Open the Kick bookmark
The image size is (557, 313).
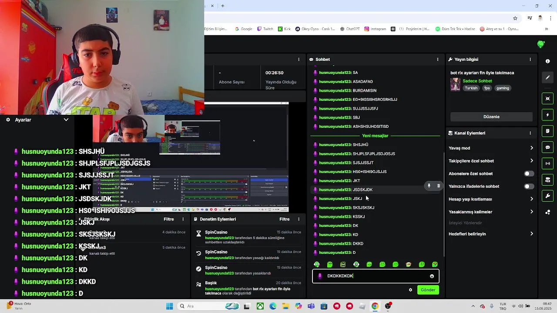pos(284,29)
